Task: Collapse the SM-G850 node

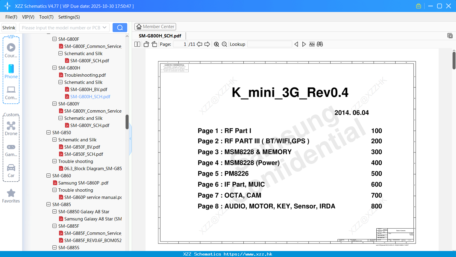Action: [x=49, y=132]
